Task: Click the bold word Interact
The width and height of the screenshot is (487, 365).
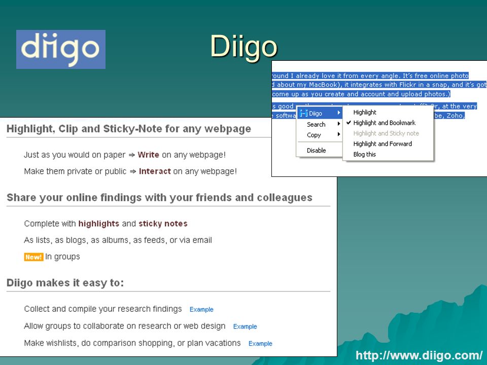Action: (155, 171)
